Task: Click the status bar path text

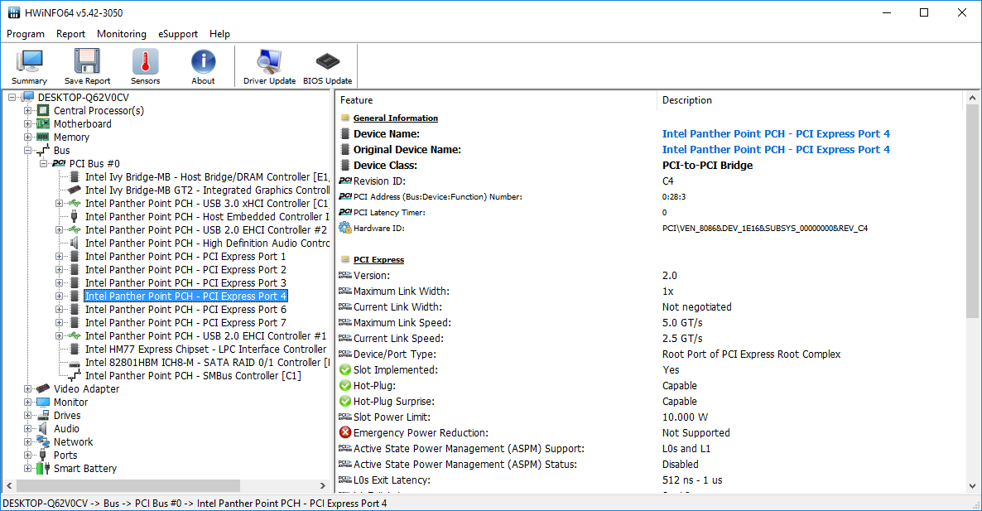Action: coord(195,504)
